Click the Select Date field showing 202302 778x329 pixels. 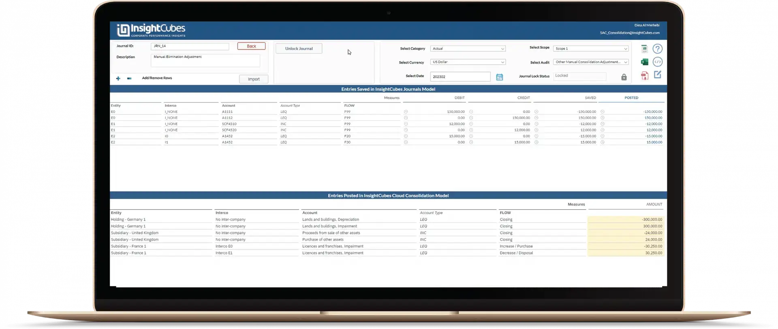click(460, 76)
